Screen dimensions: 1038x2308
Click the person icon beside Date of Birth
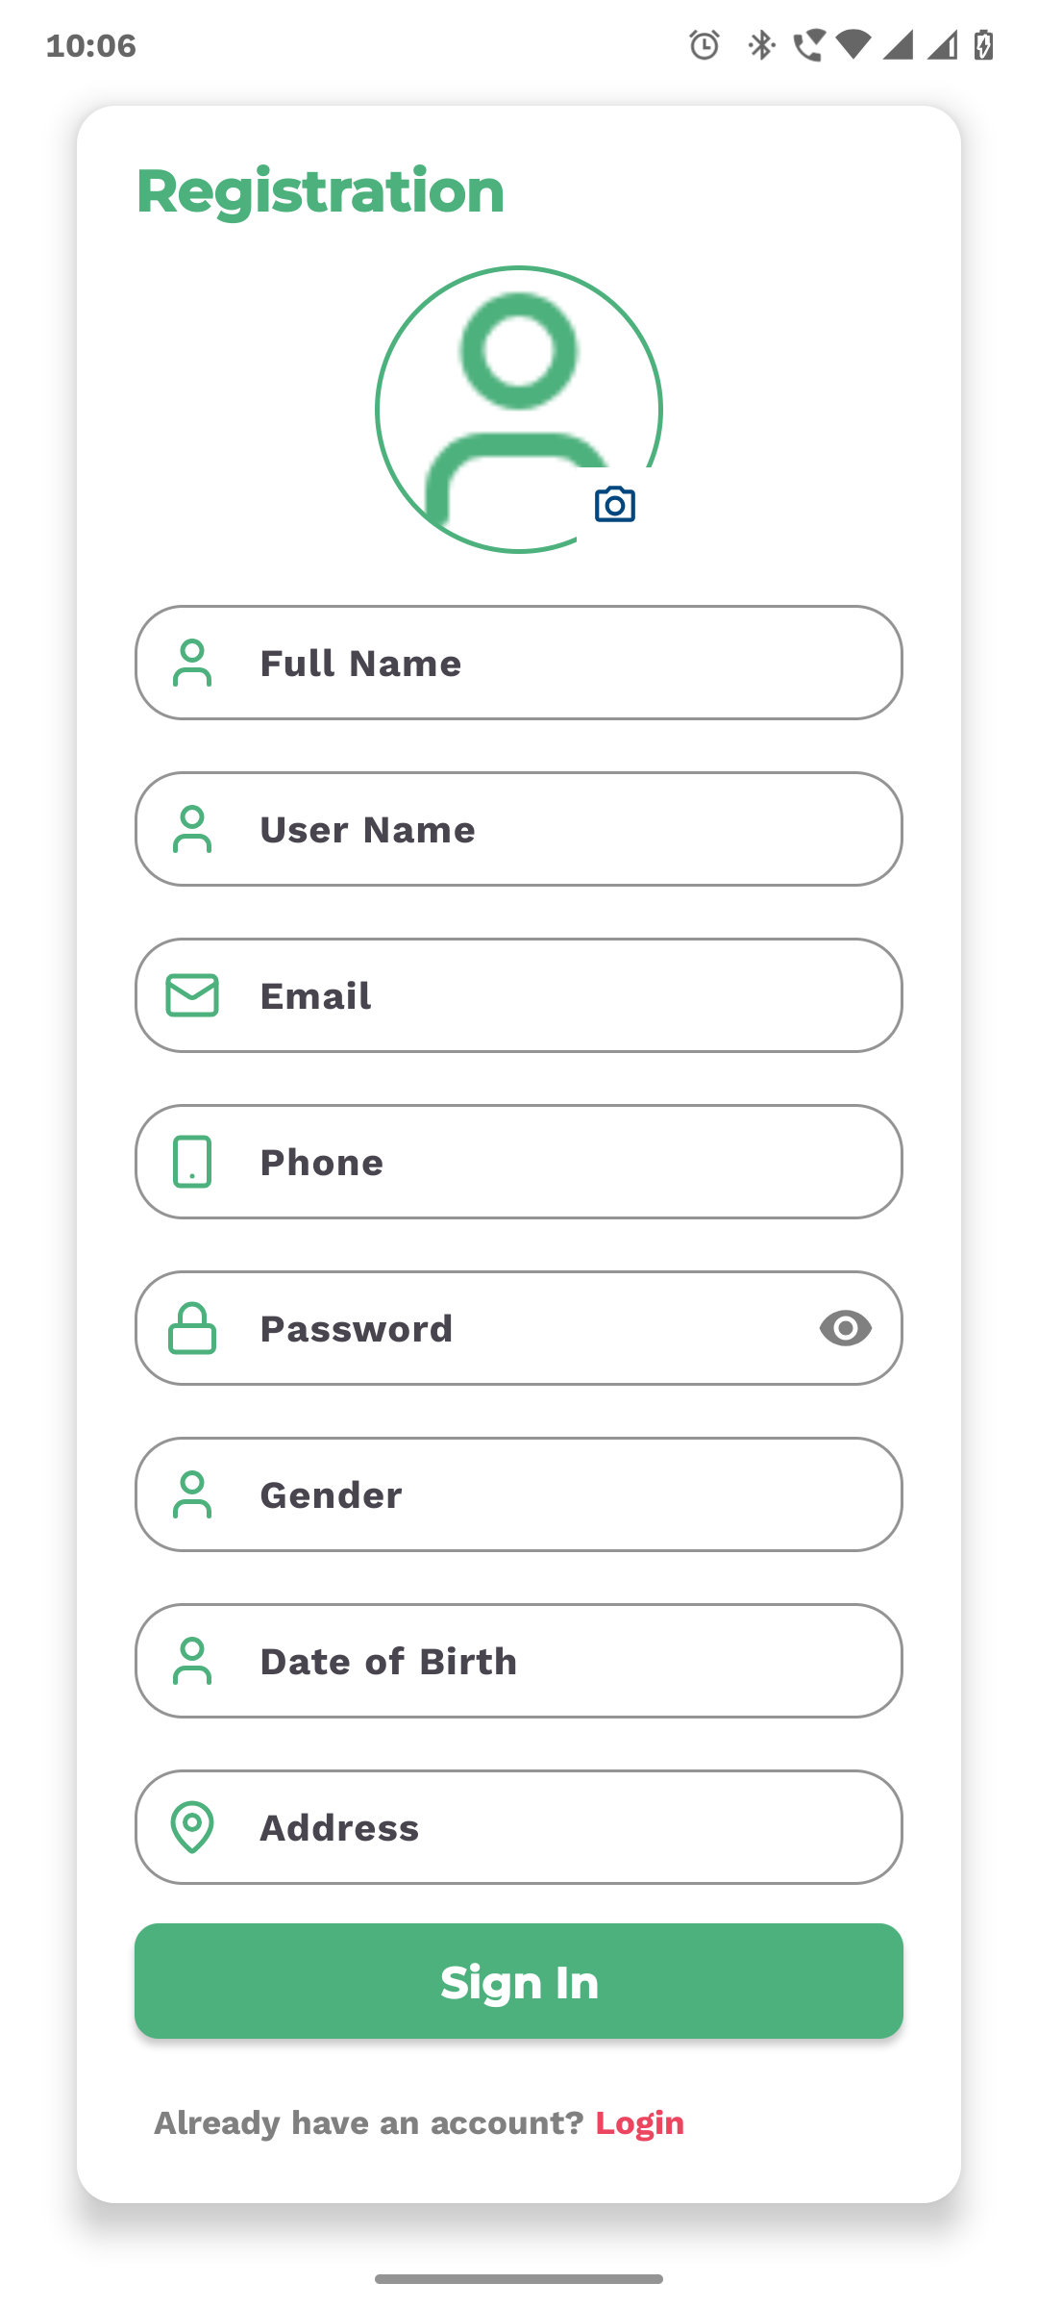(x=192, y=1661)
